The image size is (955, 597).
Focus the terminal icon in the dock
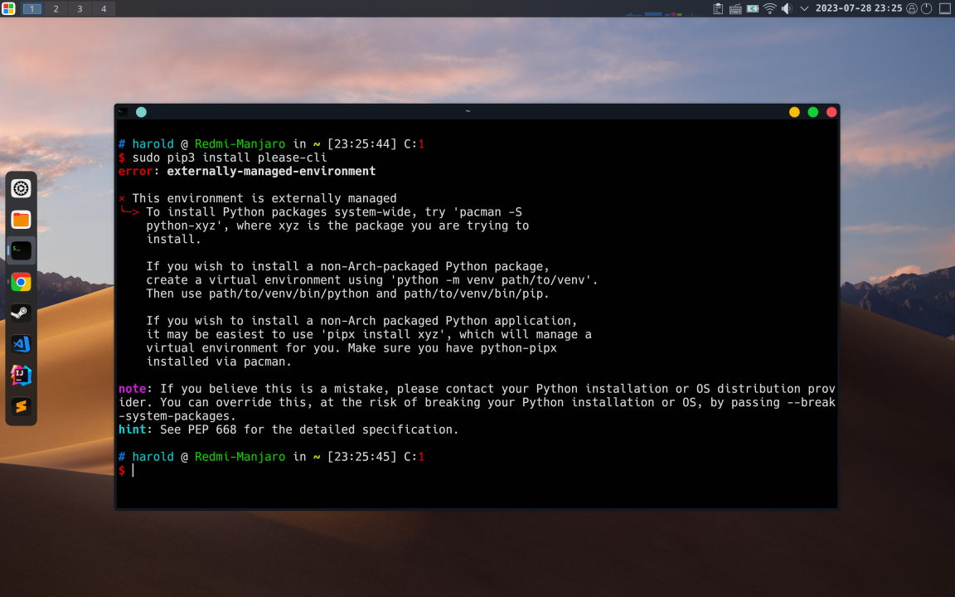[x=22, y=250]
